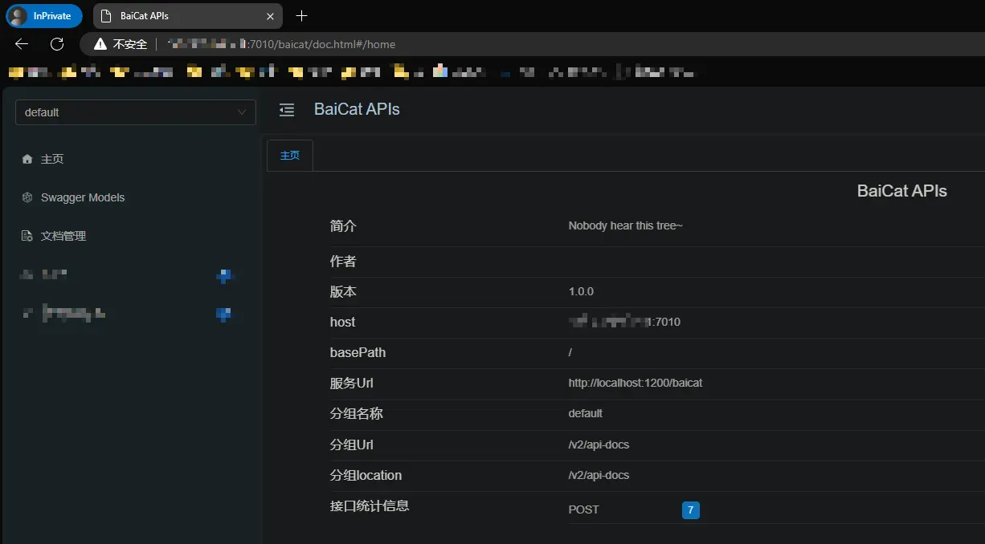Click the browser back arrow

[22, 44]
